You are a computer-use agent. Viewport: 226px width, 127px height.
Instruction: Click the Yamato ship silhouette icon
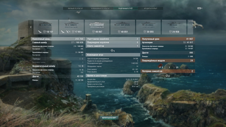tap(71, 23)
